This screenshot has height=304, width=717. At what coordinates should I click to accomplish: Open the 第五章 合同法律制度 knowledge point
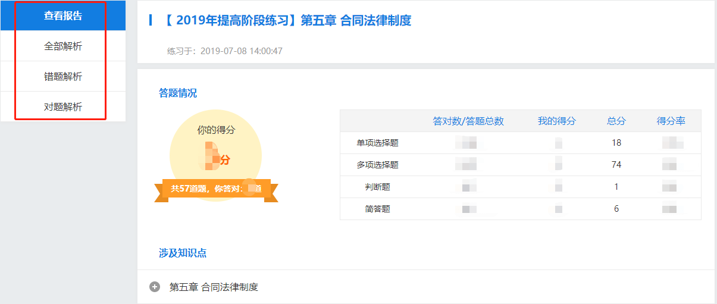pos(214,287)
